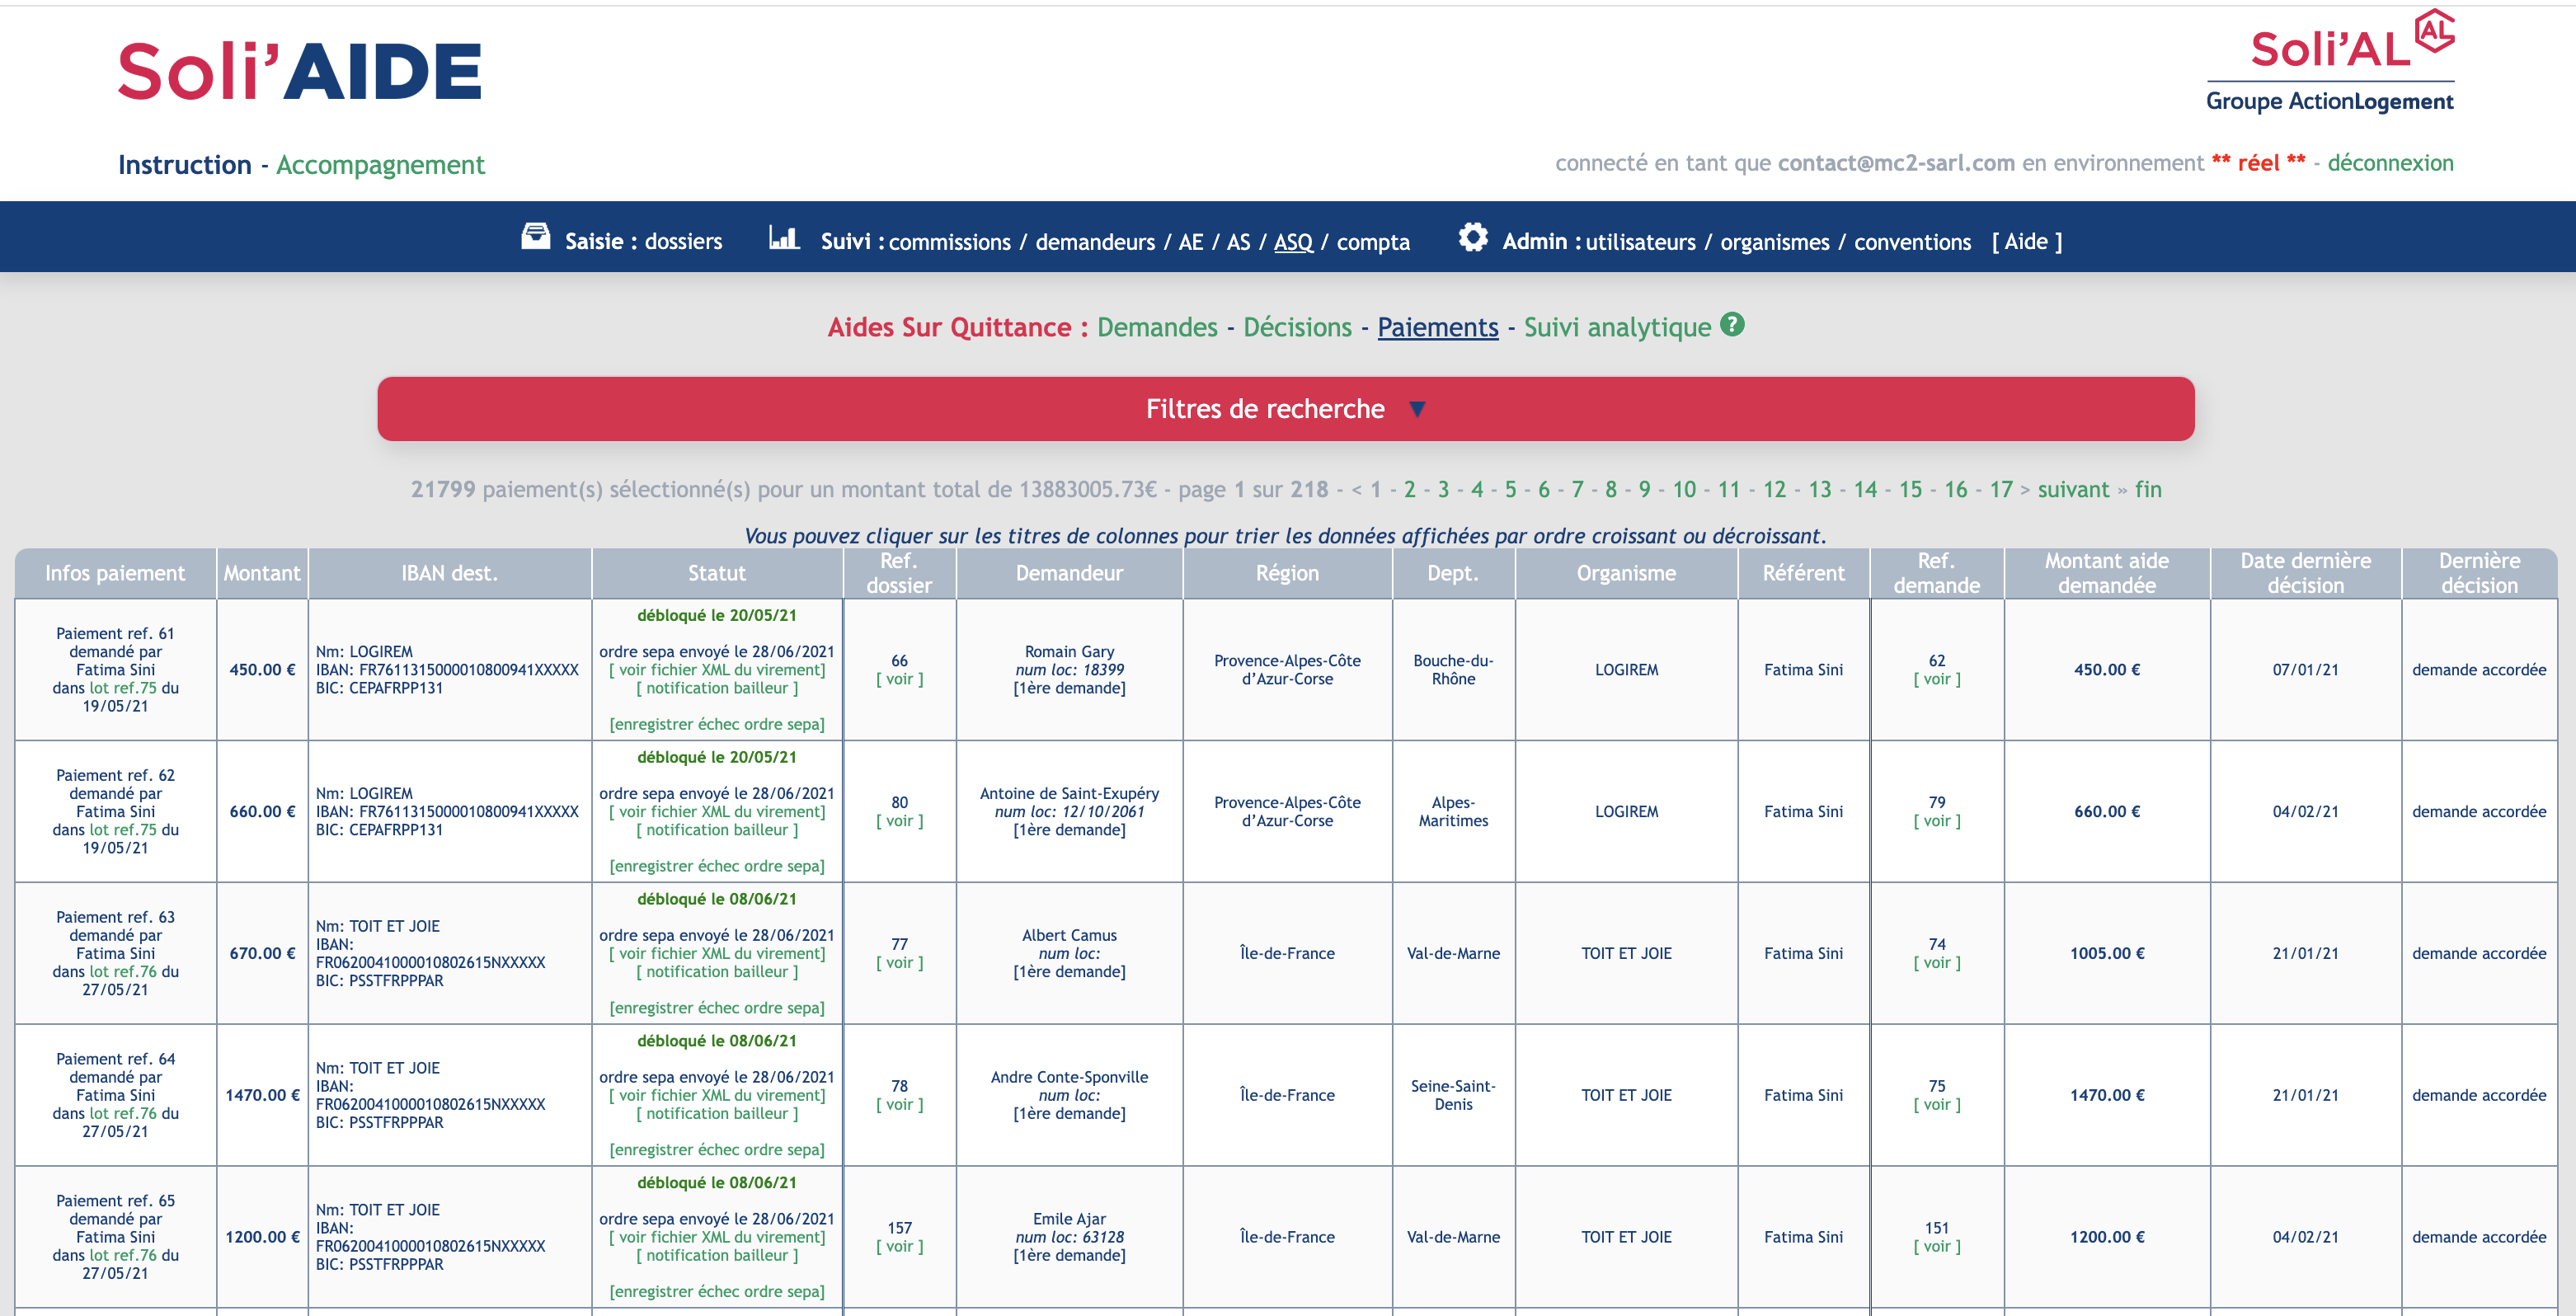
Task: Click the Soli'AIDE logo
Action: [x=300, y=71]
